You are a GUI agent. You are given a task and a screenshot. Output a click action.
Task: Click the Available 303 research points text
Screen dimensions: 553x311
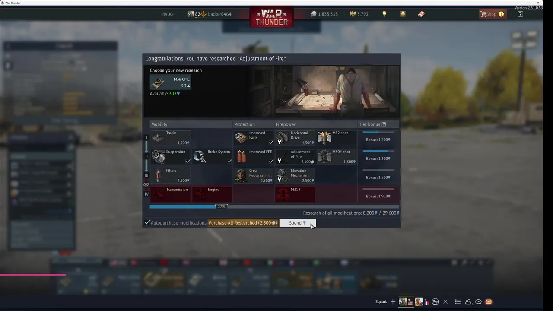(165, 94)
